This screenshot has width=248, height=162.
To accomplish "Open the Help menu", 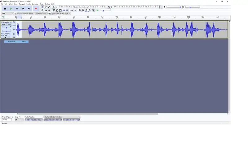I will pyautogui.click(x=53, y=4).
